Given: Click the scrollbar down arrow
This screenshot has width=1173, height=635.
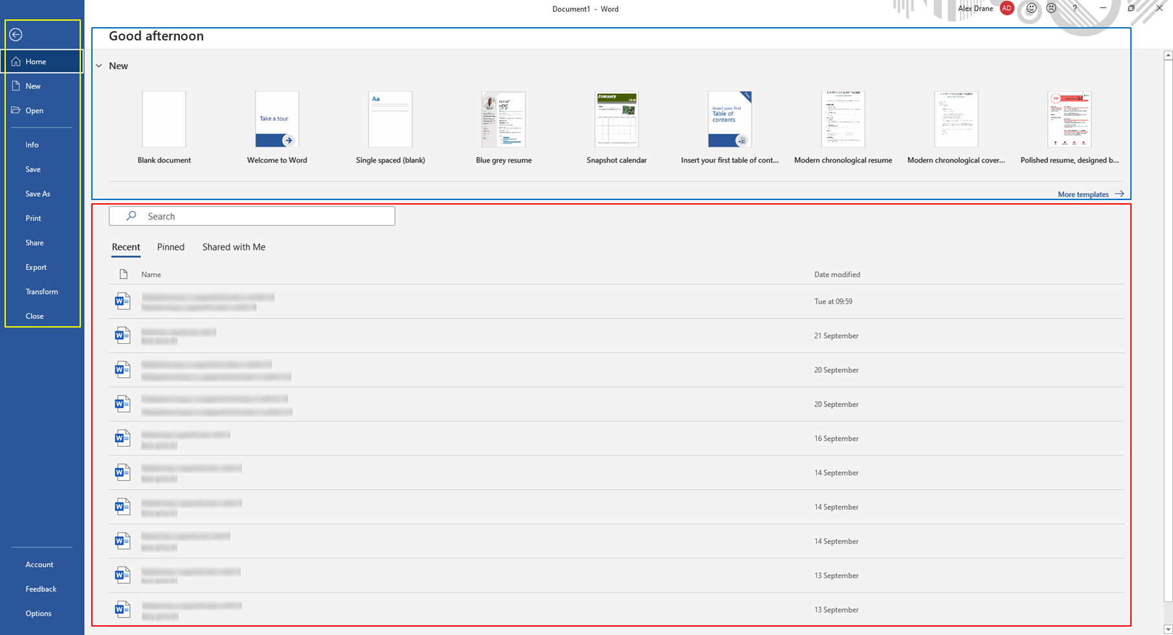Looking at the screenshot, I should (x=1168, y=629).
